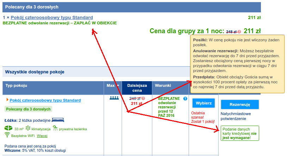
Task: Click the Anulowanie rezerwacji paragraph in the tooltip
Action: [x=236, y=61]
